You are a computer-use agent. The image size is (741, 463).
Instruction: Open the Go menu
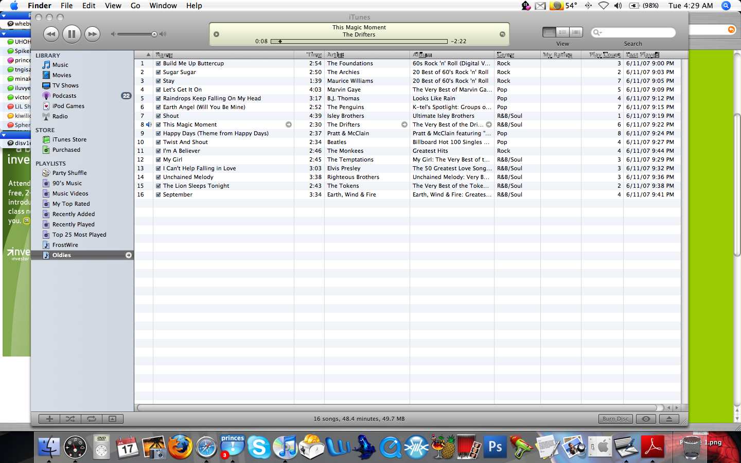[135, 6]
